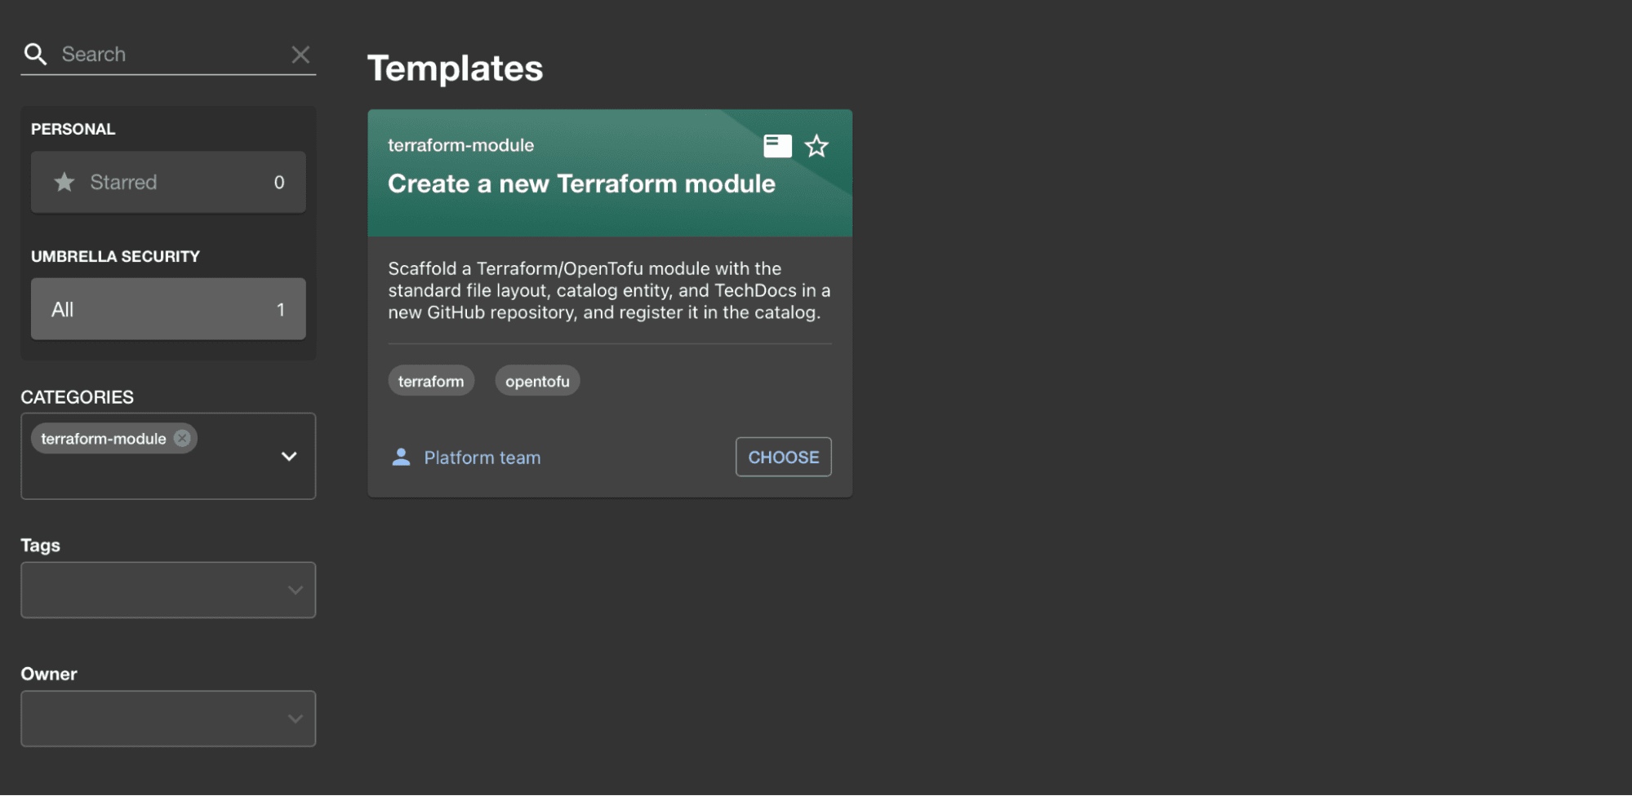The image size is (1632, 796).
Task: Open the Owner dropdown
Action: click(168, 719)
